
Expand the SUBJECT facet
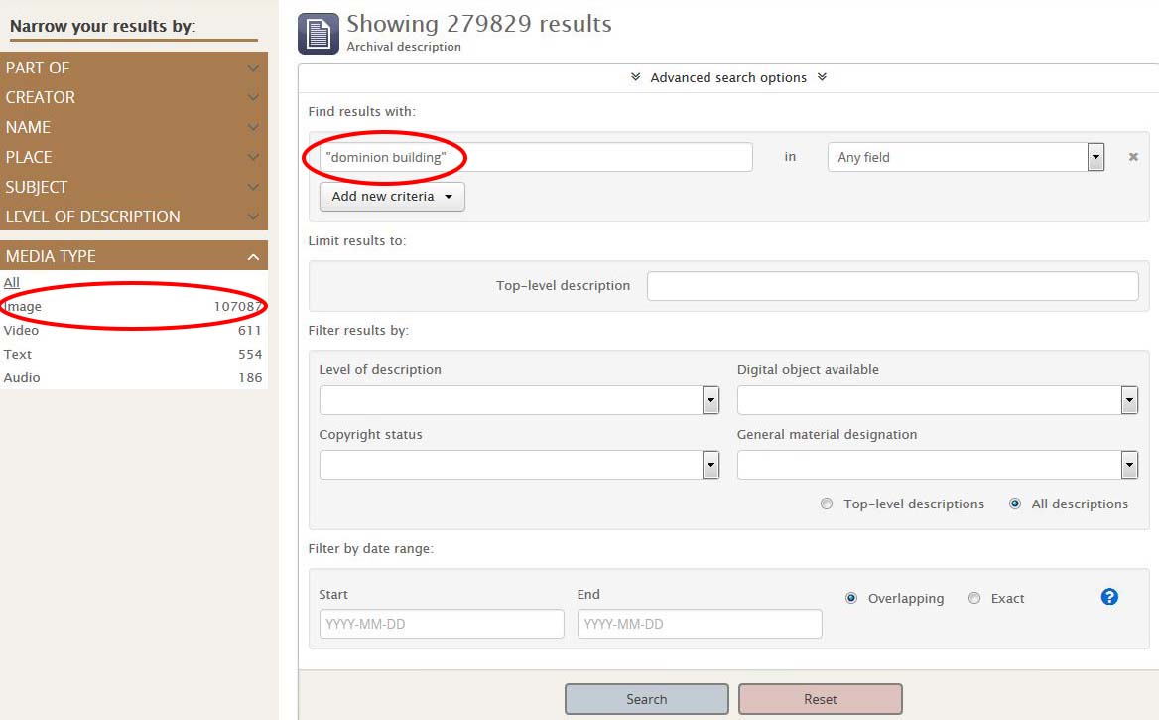pos(134,187)
